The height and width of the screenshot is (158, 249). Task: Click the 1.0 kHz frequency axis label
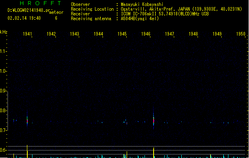3,71
